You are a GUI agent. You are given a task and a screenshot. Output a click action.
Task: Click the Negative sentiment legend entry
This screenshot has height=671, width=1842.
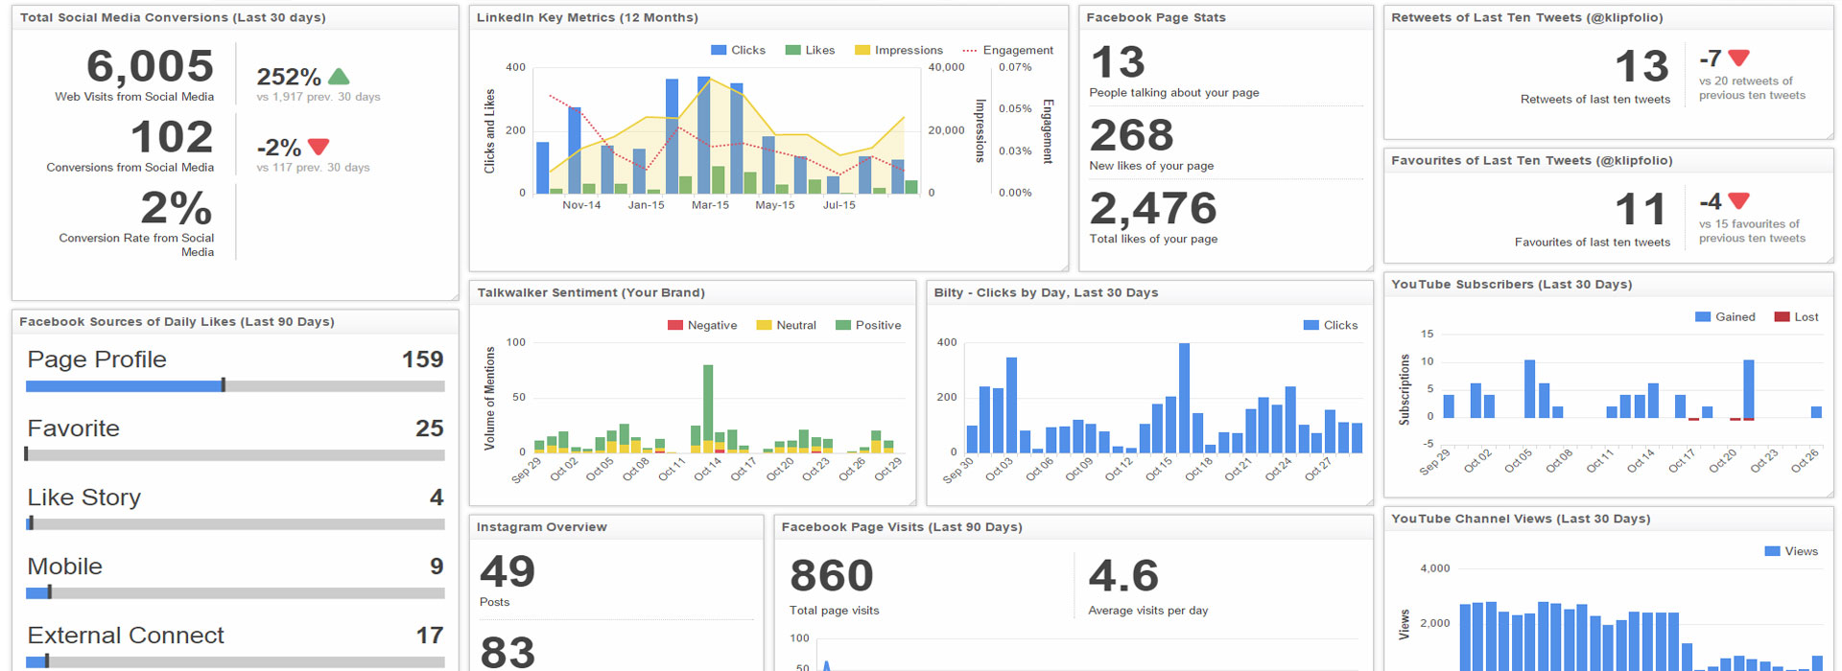pyautogui.click(x=702, y=325)
